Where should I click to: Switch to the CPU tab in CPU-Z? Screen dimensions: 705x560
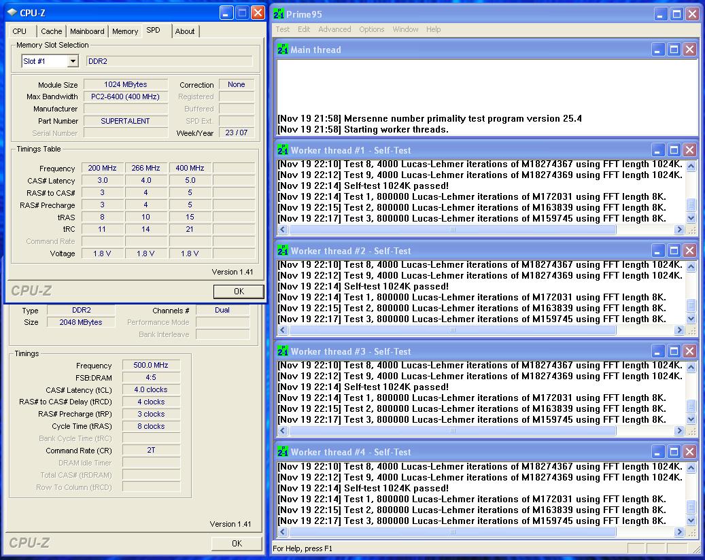(x=19, y=31)
